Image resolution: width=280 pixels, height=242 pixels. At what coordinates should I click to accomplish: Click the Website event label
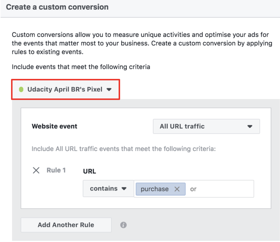(x=54, y=127)
